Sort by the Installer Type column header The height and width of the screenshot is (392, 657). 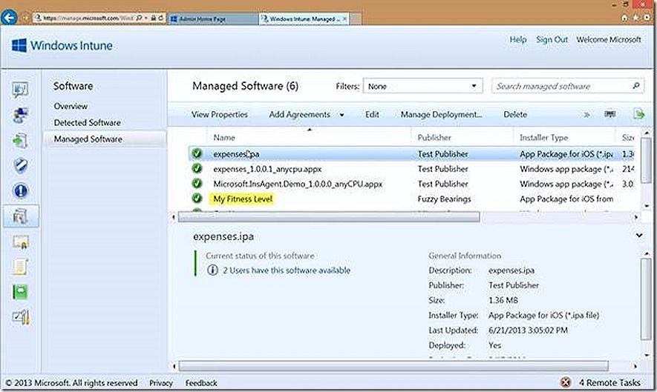point(543,138)
